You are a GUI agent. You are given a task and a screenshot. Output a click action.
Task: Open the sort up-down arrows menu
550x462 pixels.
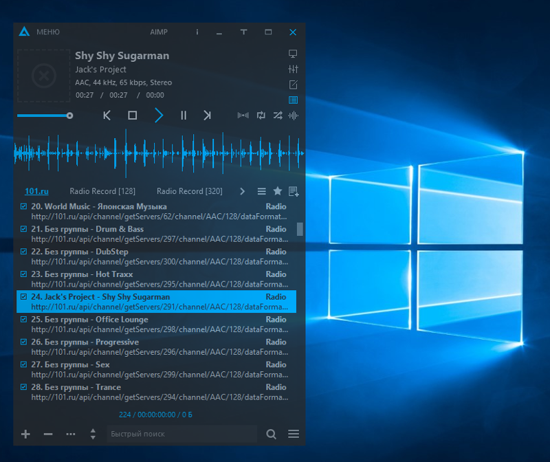pyautogui.click(x=93, y=434)
